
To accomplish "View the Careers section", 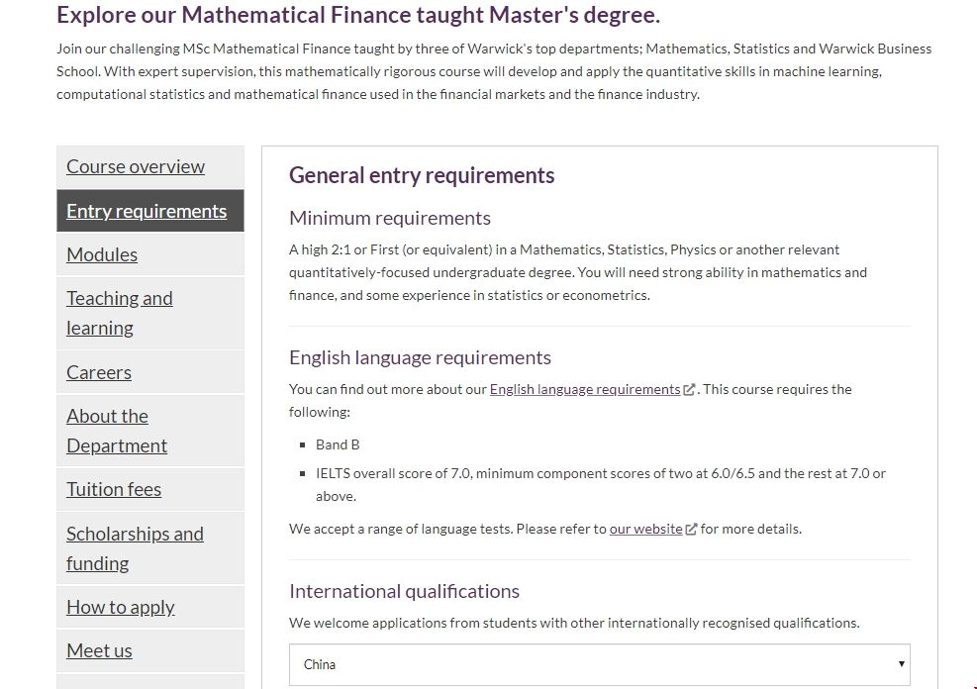I will 99,372.
